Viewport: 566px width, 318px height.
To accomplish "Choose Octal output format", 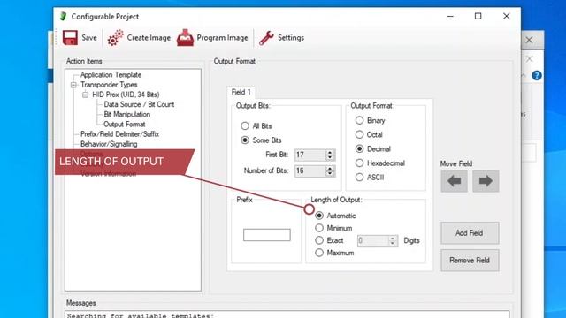I will (359, 134).
